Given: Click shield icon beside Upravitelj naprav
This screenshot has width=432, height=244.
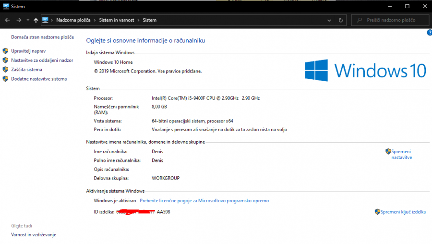Looking at the screenshot, I should point(5,51).
